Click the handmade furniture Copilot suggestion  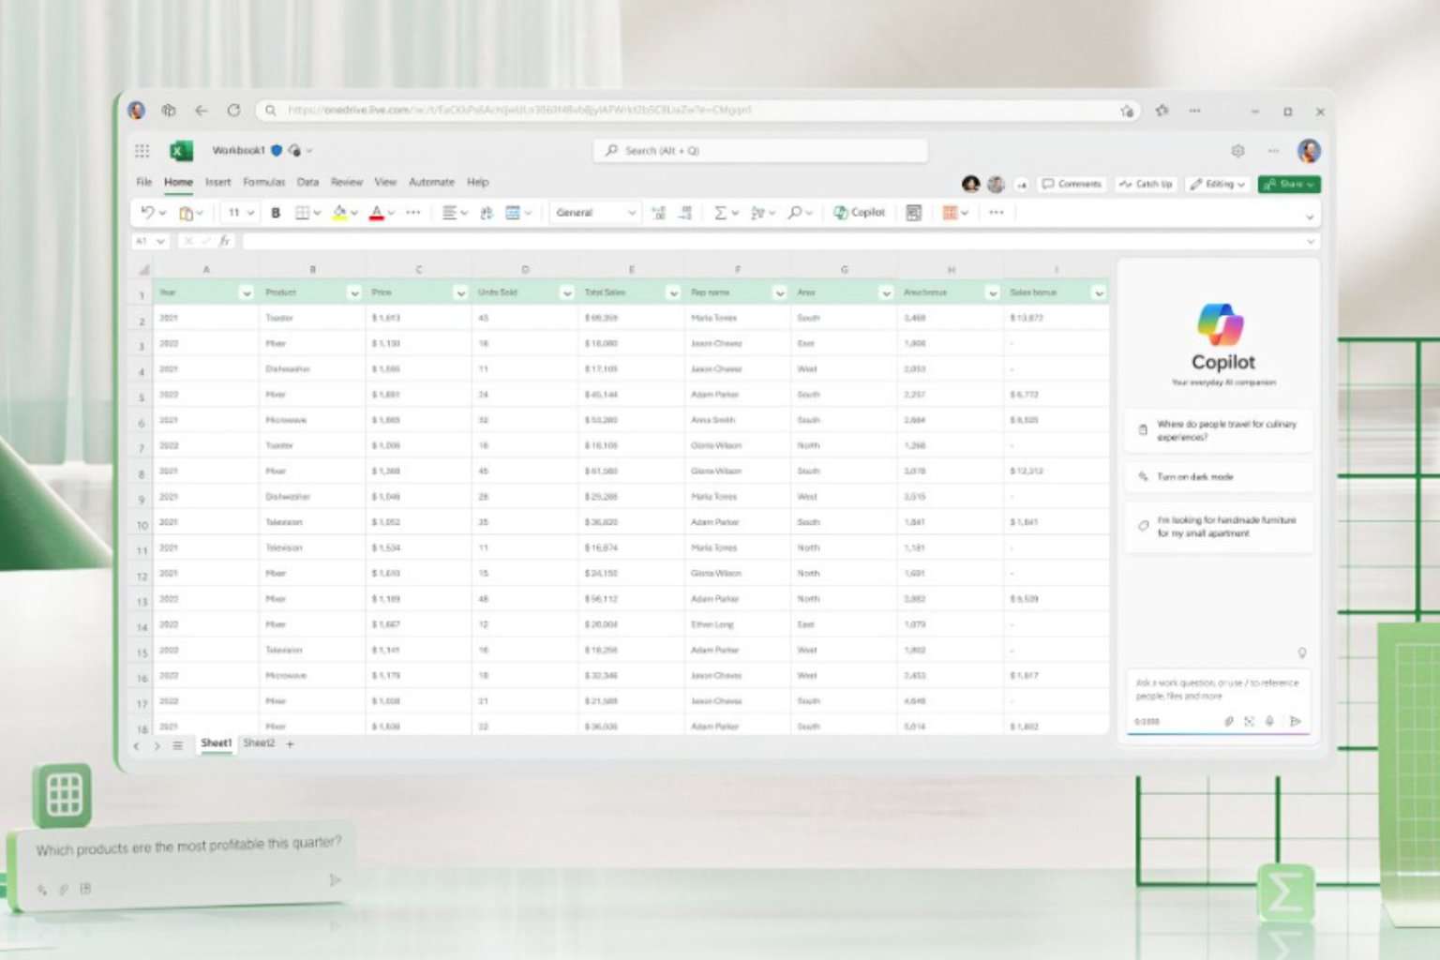coord(1219,526)
